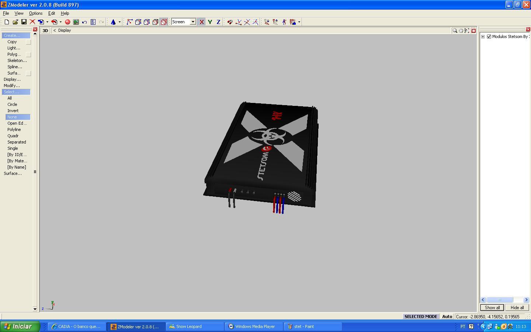Click the walking figure animation icon

[284, 22]
